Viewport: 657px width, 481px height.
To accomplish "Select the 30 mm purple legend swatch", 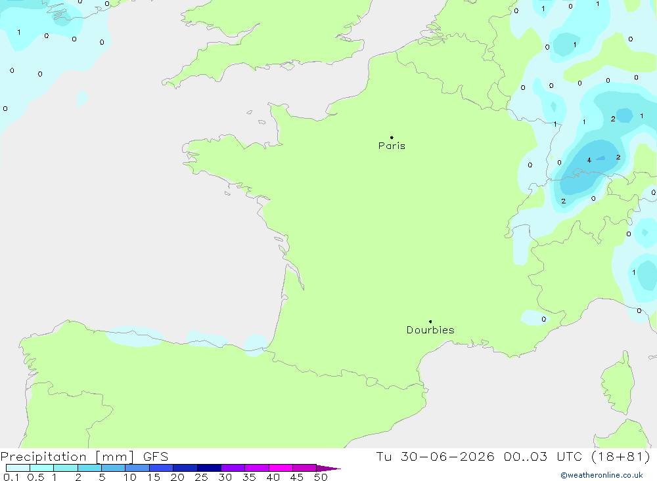I will [233, 468].
